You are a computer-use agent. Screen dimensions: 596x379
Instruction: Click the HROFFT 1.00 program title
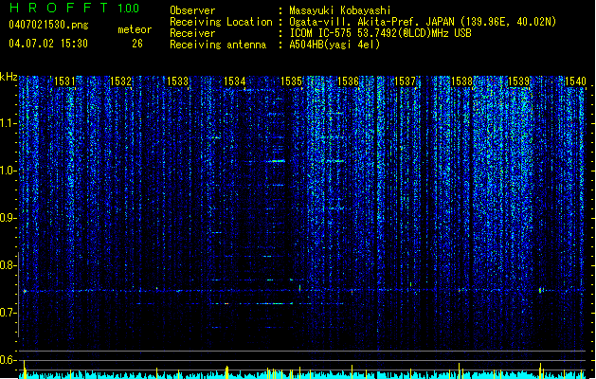coord(74,8)
